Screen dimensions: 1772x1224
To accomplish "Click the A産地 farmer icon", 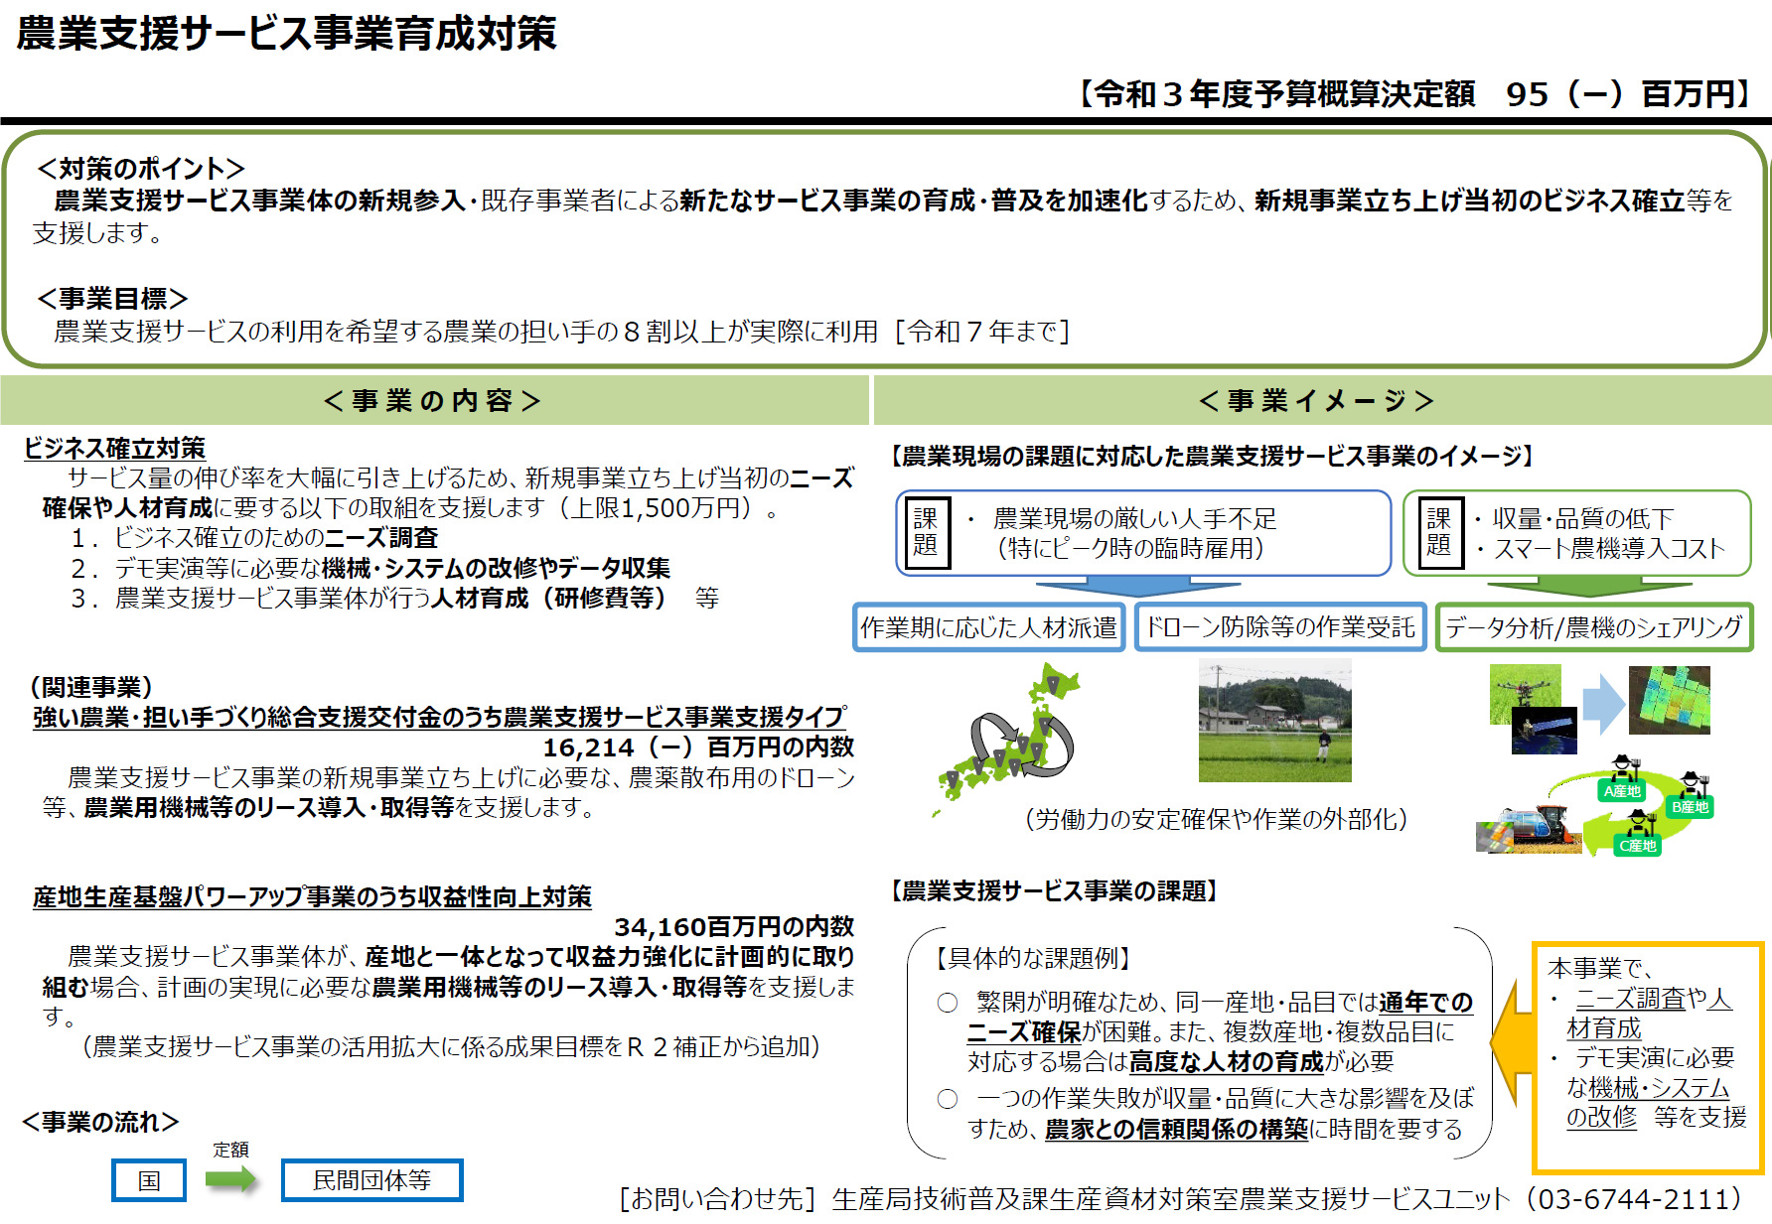I will tap(1623, 778).
